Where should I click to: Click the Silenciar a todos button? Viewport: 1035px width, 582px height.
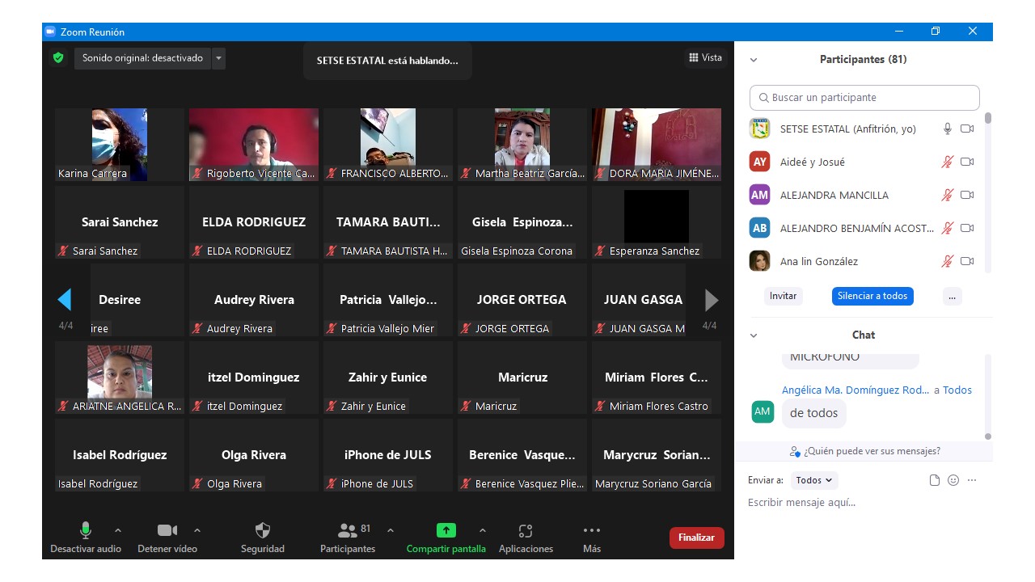[x=872, y=296]
